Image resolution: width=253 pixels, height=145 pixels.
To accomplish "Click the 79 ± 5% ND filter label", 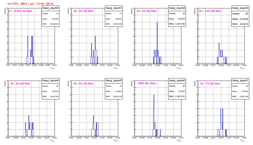I will [x=20, y=84].
